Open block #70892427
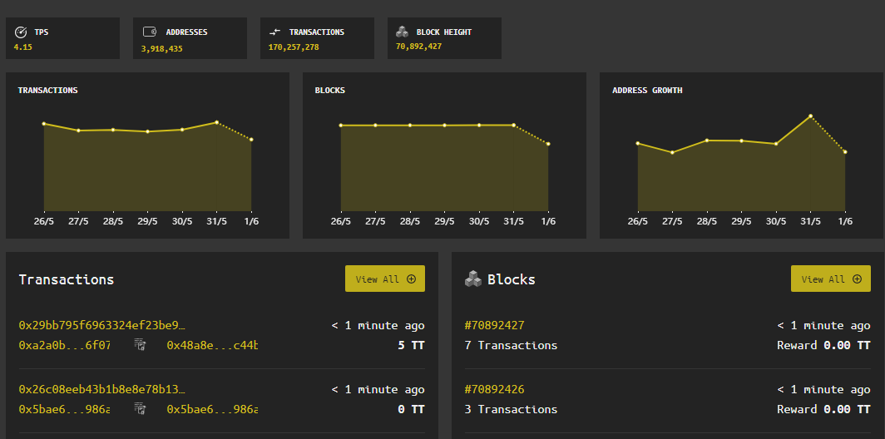 coord(494,325)
